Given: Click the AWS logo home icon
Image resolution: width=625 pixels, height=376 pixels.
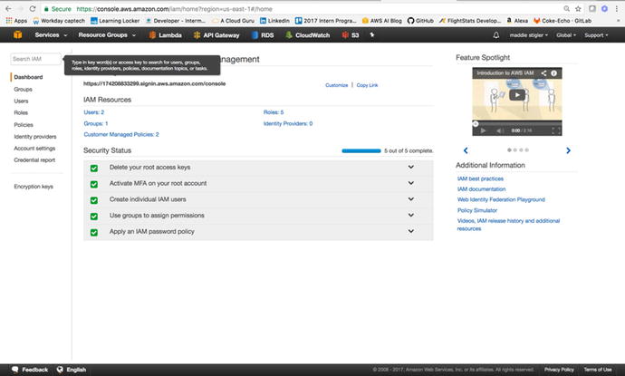Looking at the screenshot, I should tap(17, 35).
